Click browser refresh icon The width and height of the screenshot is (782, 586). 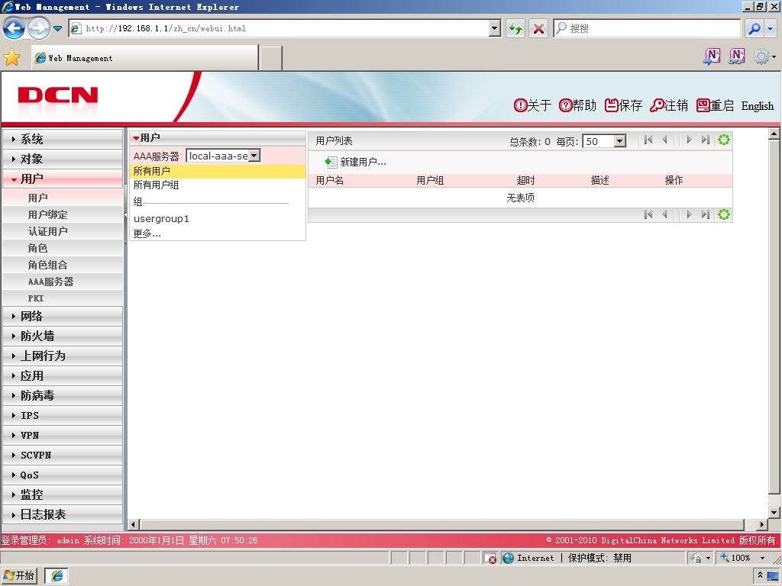[x=515, y=28]
